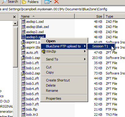This screenshot has height=117, width=125.
Task: Choose Session T1 from the submenu
Action: point(100,46)
